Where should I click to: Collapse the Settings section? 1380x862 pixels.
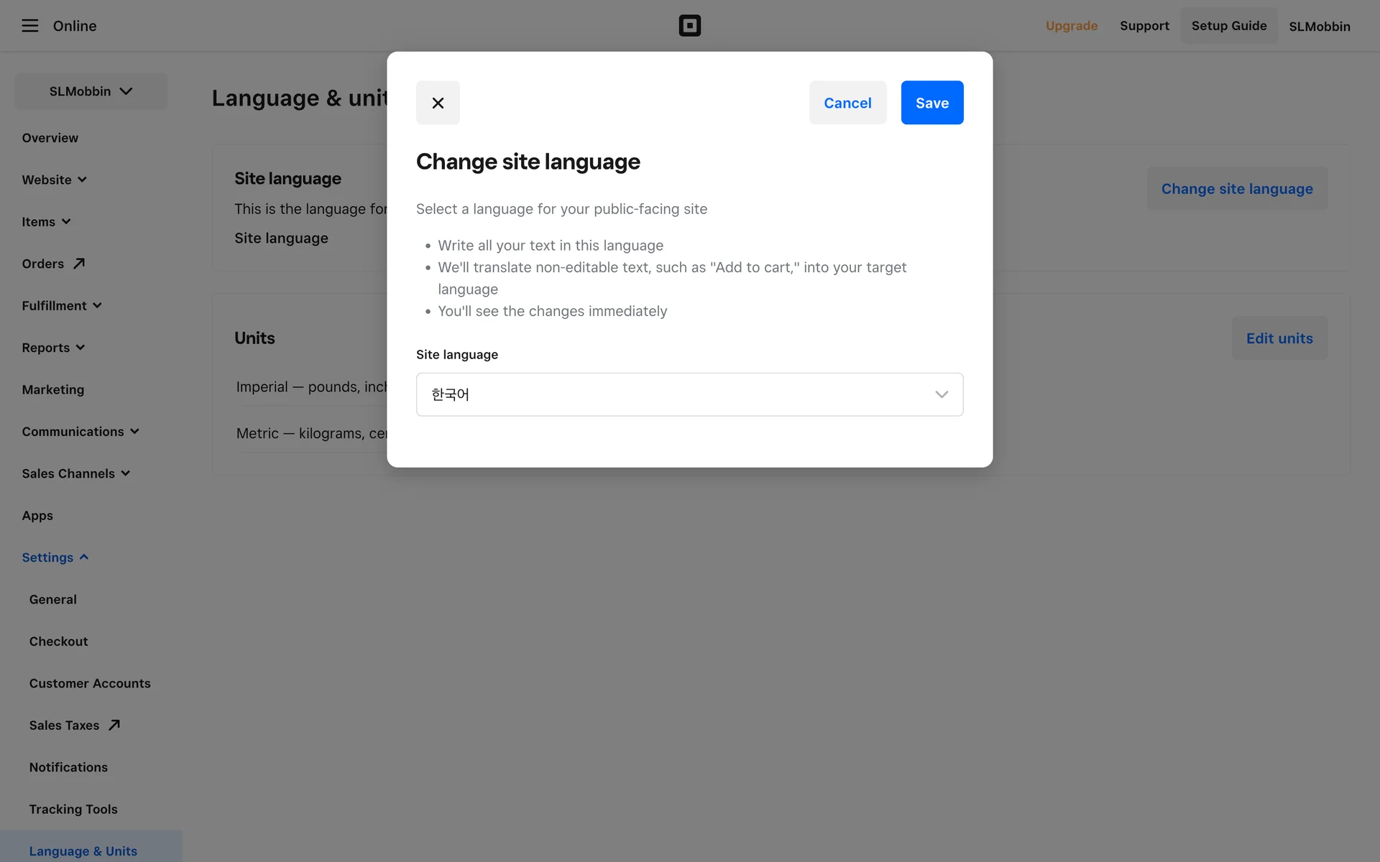pyautogui.click(x=84, y=557)
